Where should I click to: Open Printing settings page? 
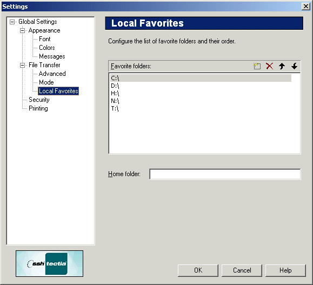[x=38, y=108]
